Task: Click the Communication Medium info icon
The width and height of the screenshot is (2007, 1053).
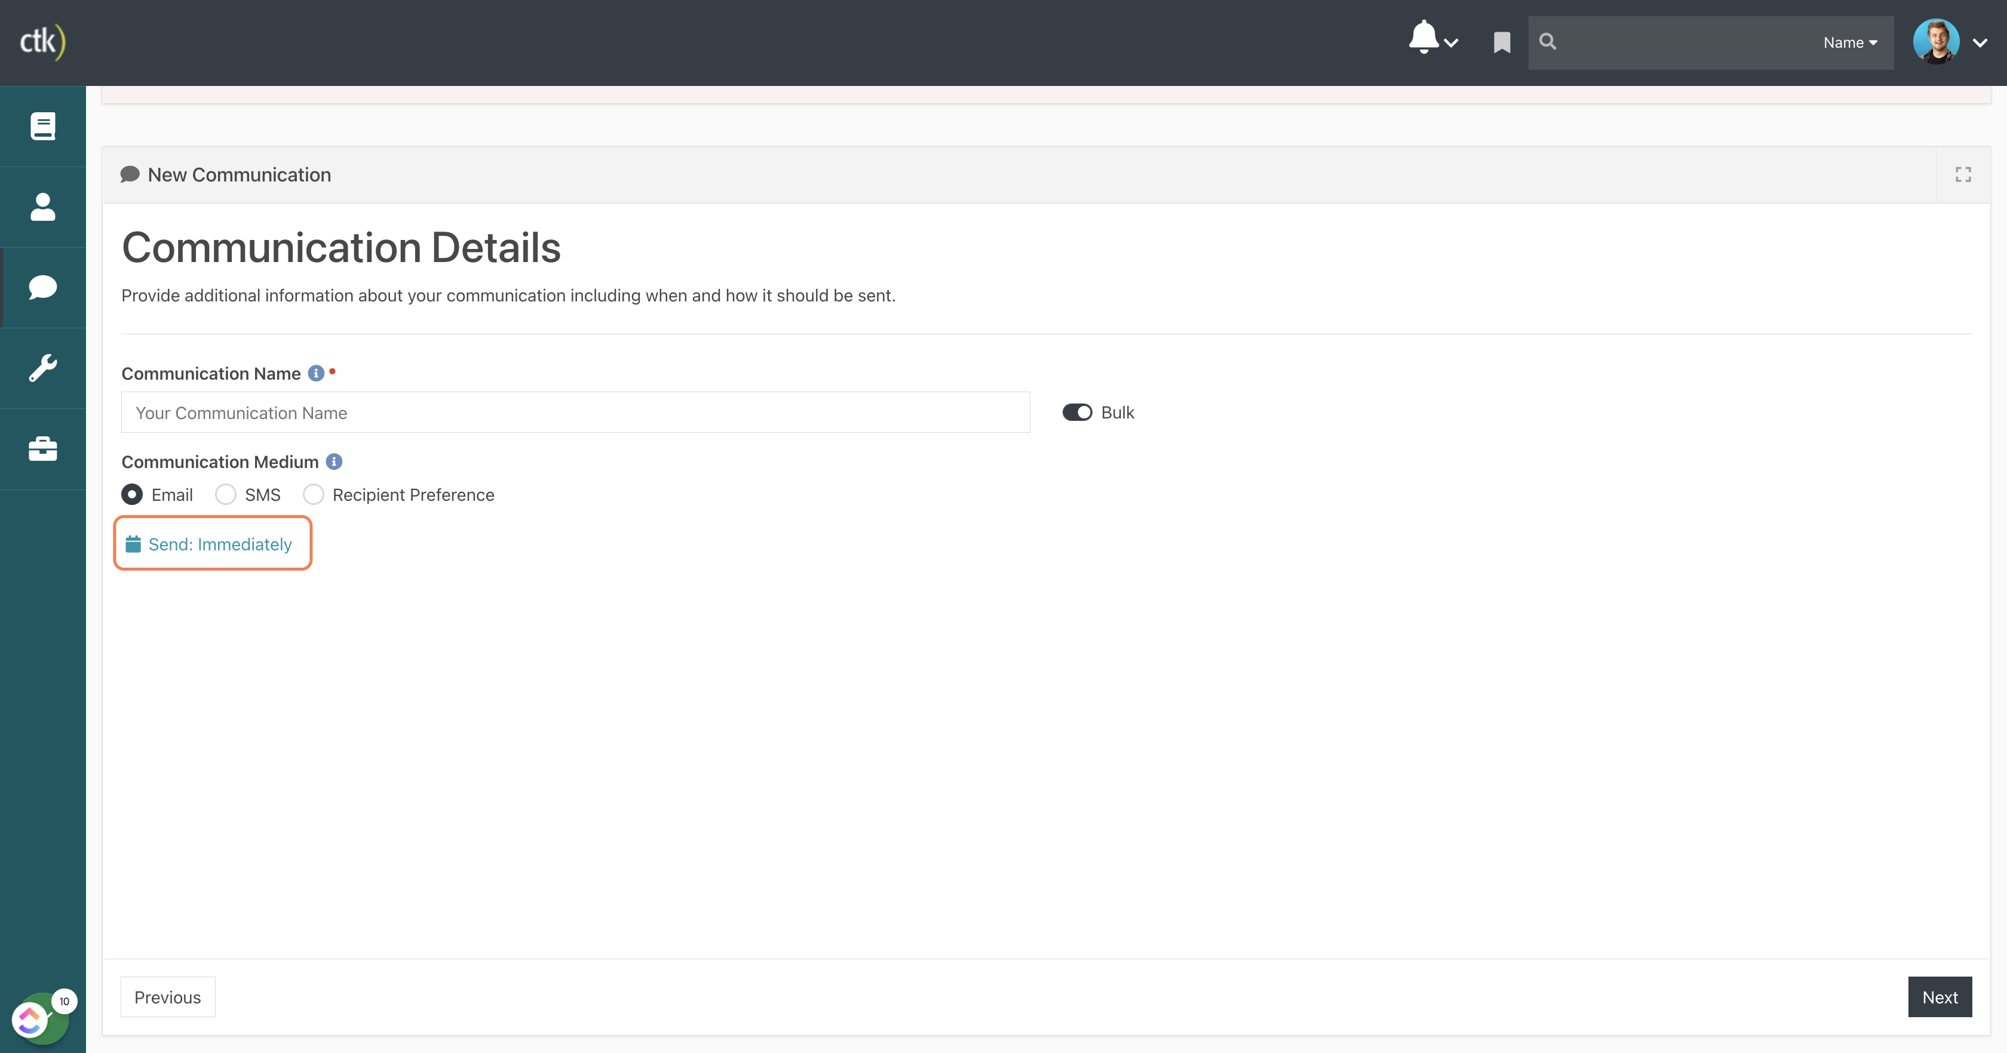Action: 333,461
